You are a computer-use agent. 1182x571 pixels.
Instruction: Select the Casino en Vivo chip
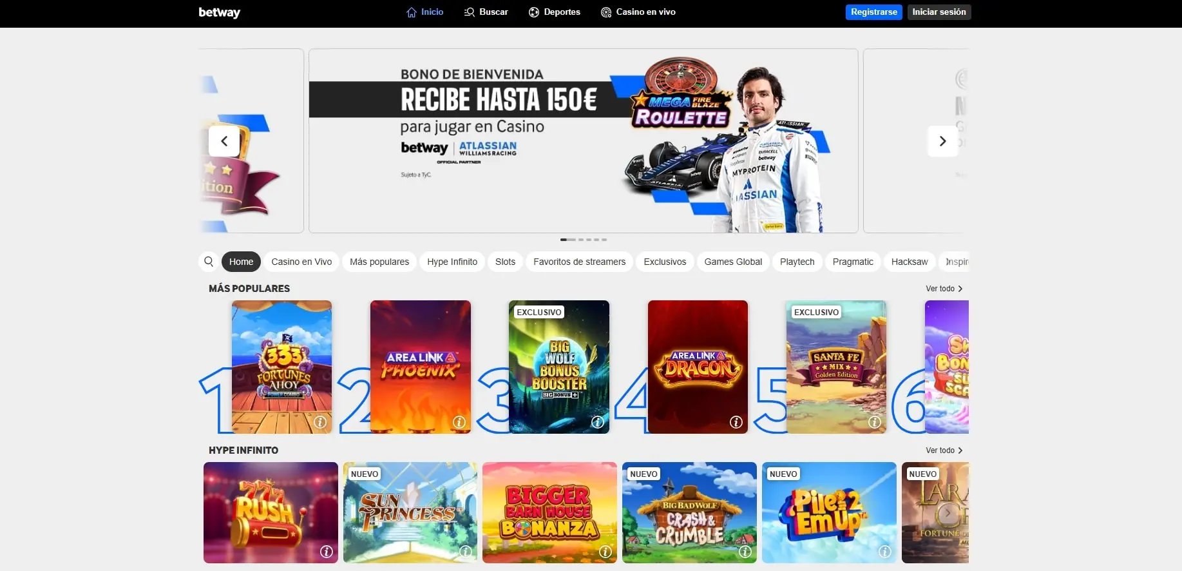point(301,262)
